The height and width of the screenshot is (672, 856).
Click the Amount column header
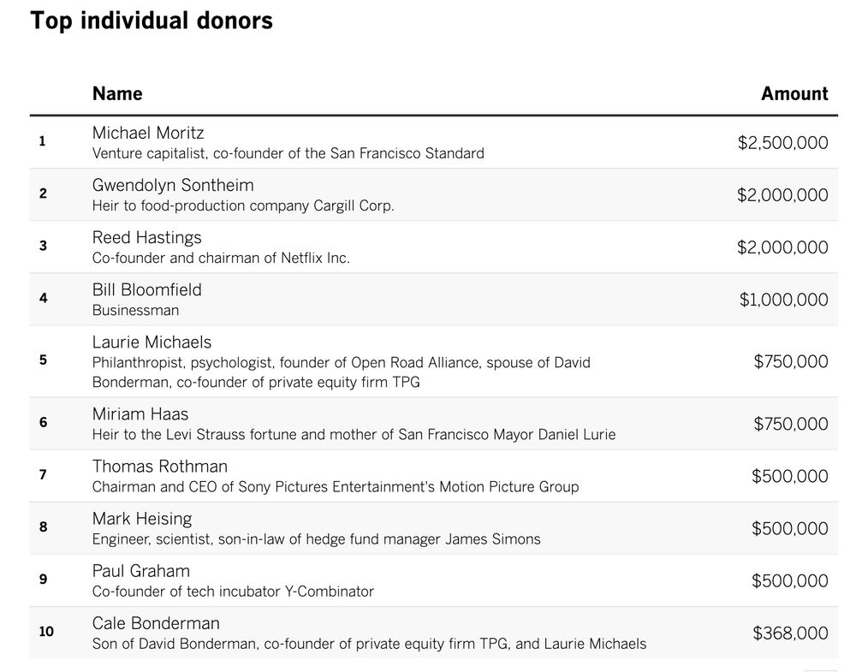click(794, 93)
